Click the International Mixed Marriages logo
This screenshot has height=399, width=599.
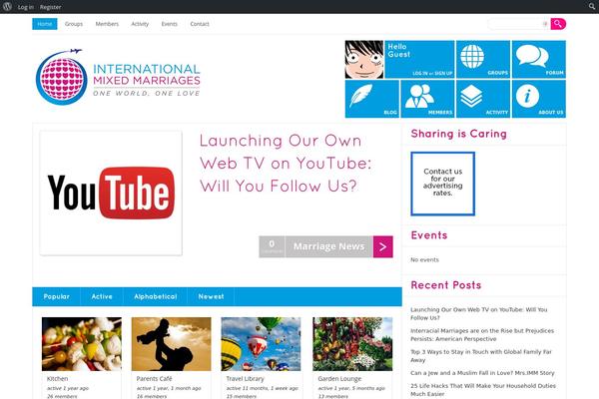click(118, 77)
